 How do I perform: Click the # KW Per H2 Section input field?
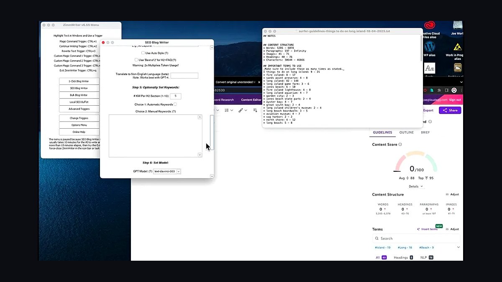pyautogui.click(x=176, y=96)
